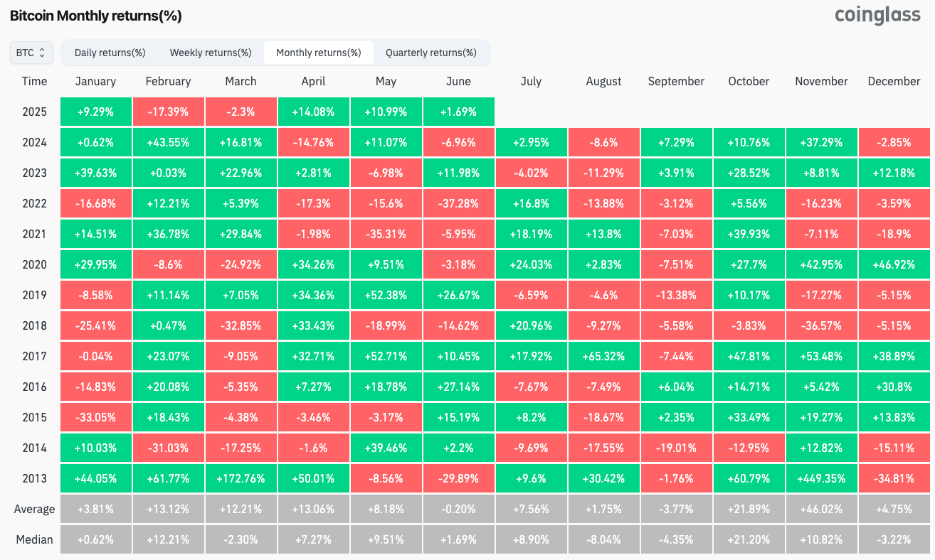Image resolution: width=935 pixels, height=560 pixels.
Task: Click June 2022 cell showing -37.28%
Action: [x=458, y=203]
